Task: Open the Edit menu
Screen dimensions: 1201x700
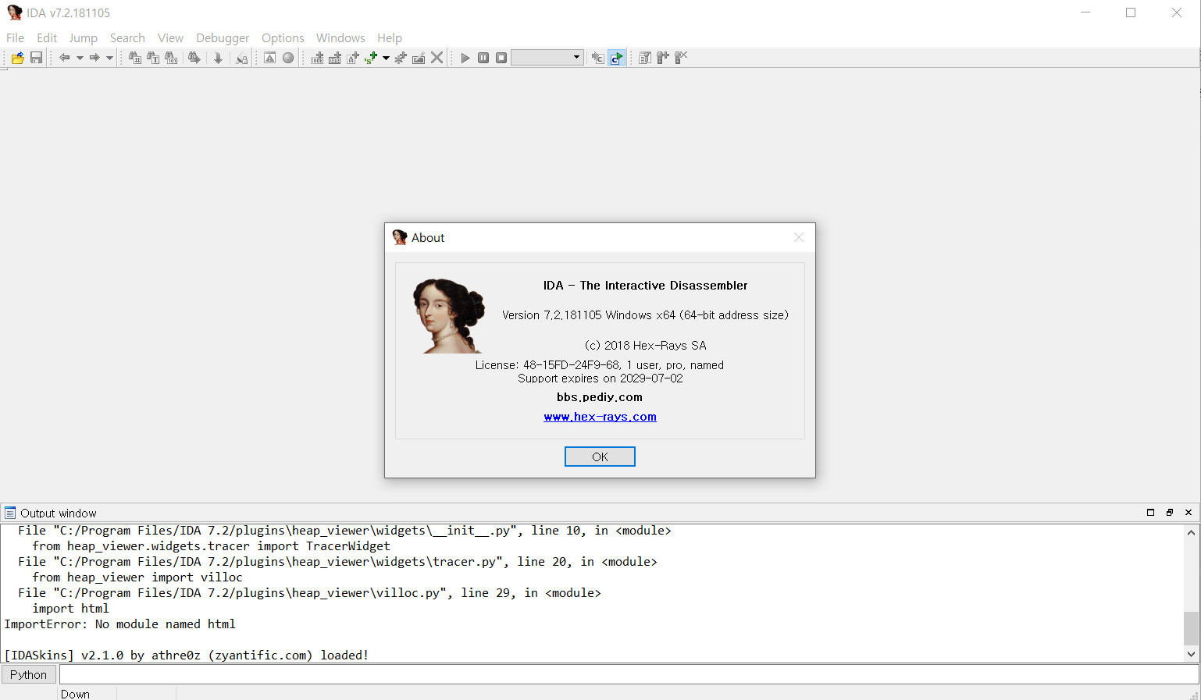Action: pos(47,37)
